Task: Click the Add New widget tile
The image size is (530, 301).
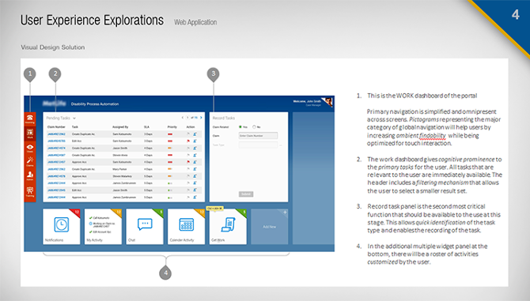Action: click(x=270, y=227)
